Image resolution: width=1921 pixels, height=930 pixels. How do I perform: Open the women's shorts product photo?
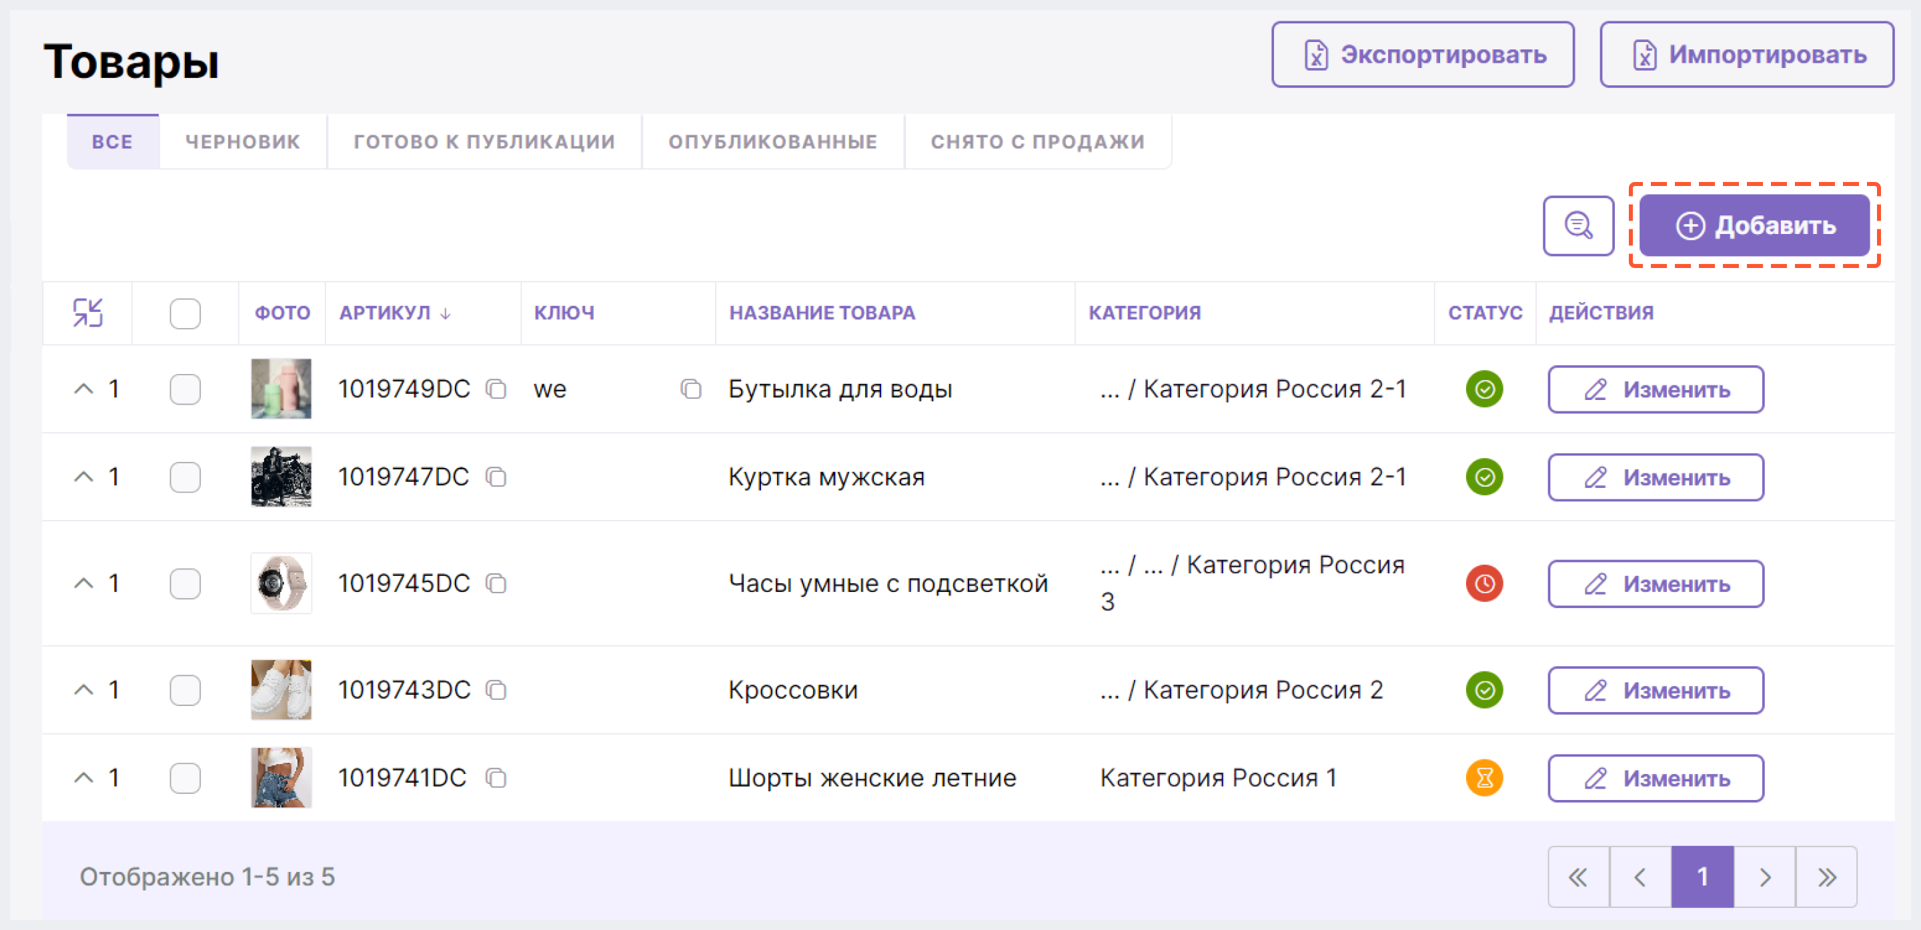point(281,778)
